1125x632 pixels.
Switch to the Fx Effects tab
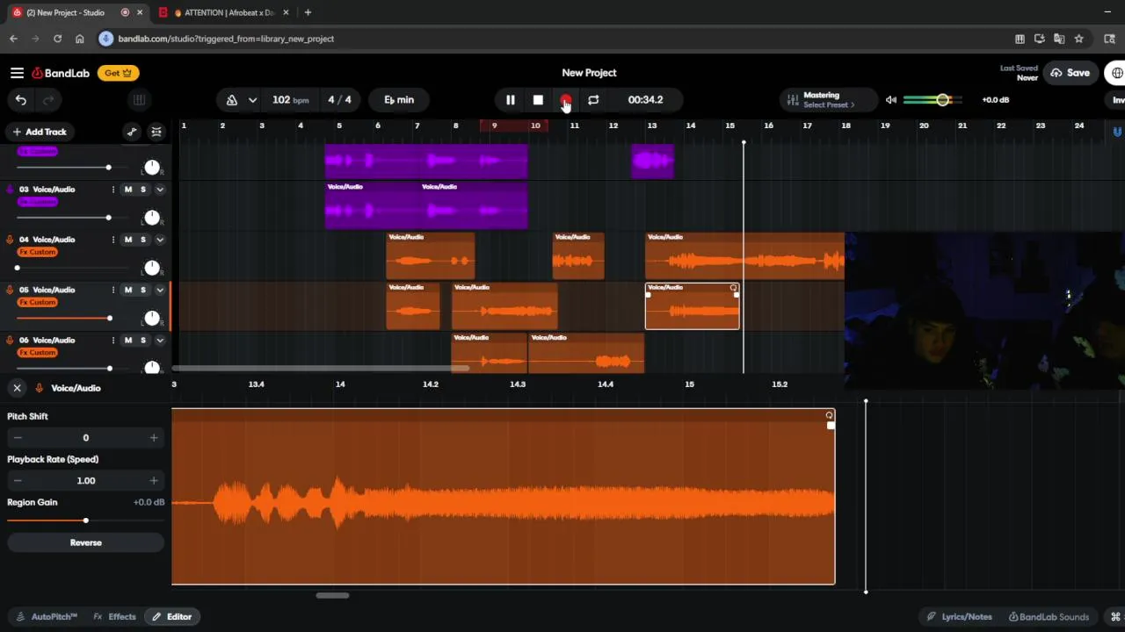(x=115, y=617)
